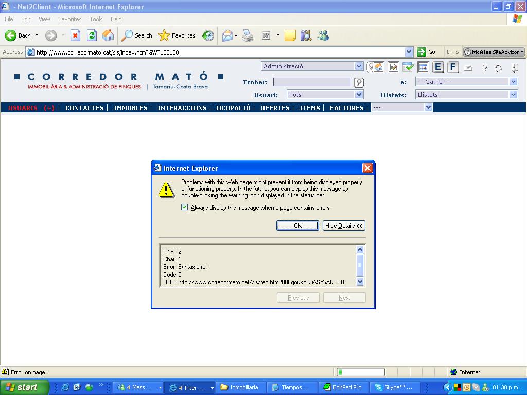Open the Llistats dropdown
The width and height of the screenshot is (527, 395).
pos(466,95)
